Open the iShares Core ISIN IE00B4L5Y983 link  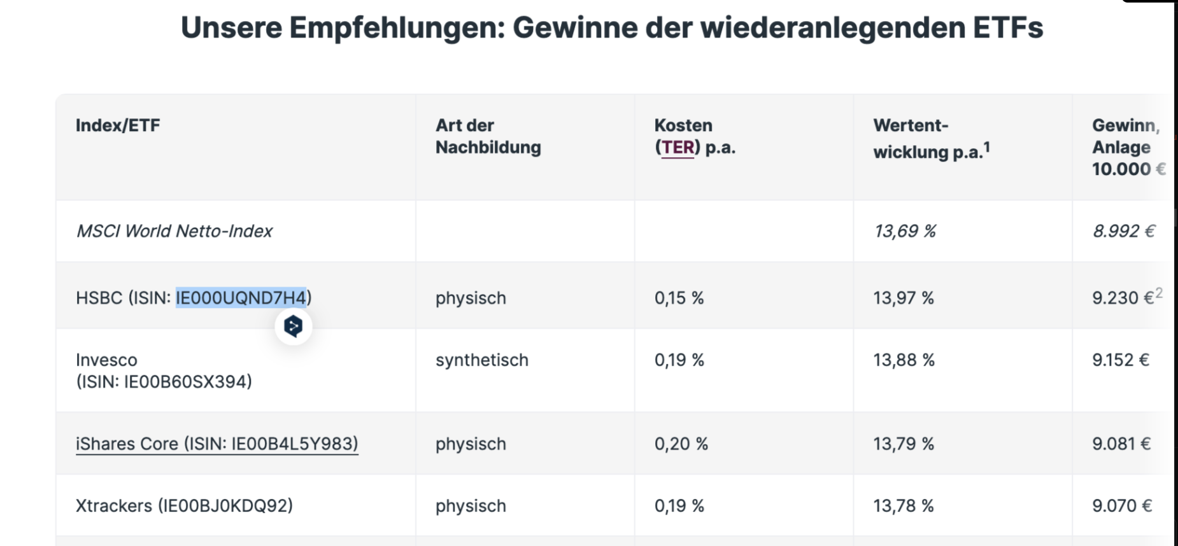pyautogui.click(x=216, y=444)
